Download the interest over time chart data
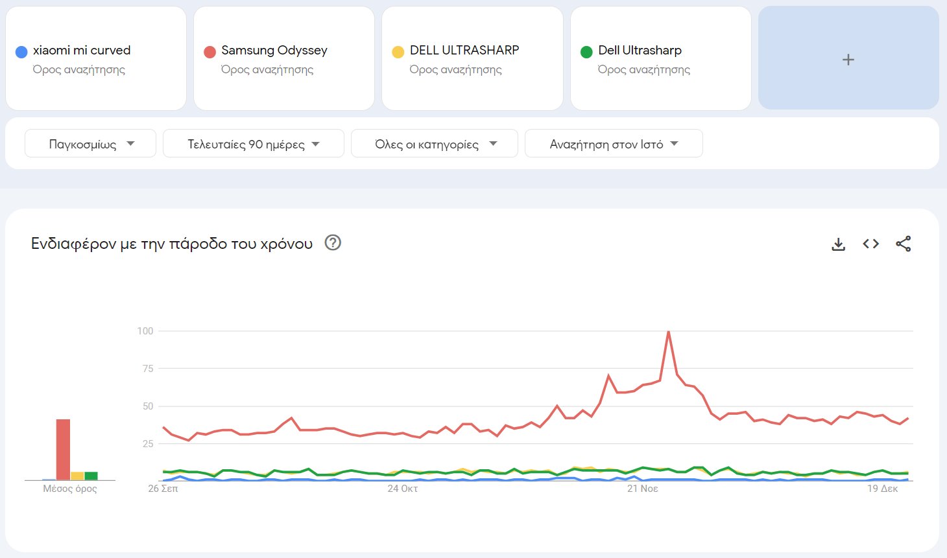 tap(839, 244)
